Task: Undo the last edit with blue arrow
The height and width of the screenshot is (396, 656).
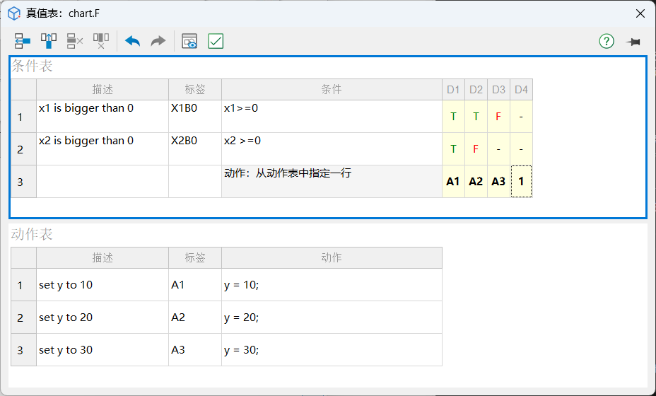Action: (132, 41)
